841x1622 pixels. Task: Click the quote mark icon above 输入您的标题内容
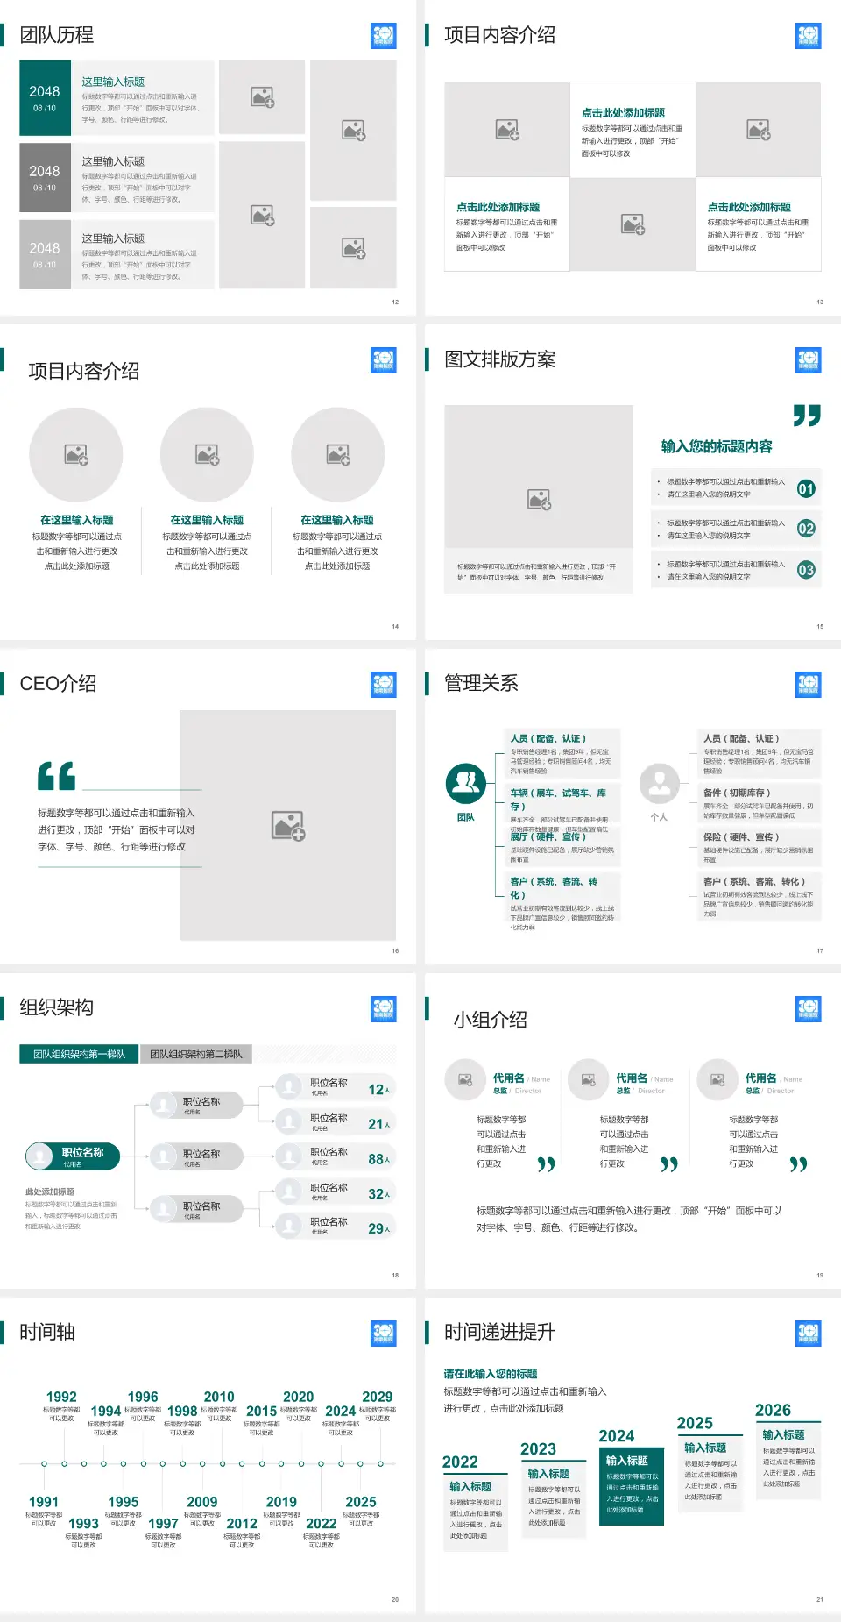806,415
